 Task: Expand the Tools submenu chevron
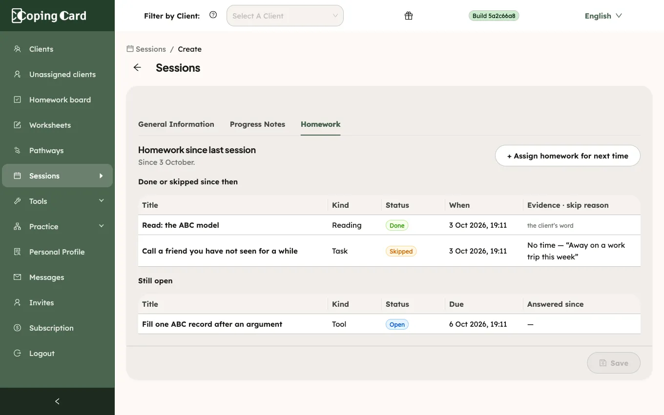(x=102, y=200)
